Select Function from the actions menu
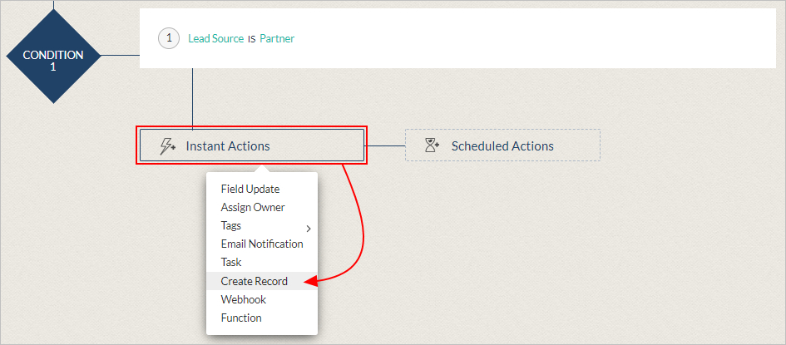Image resolution: width=786 pixels, height=345 pixels. coord(262,318)
